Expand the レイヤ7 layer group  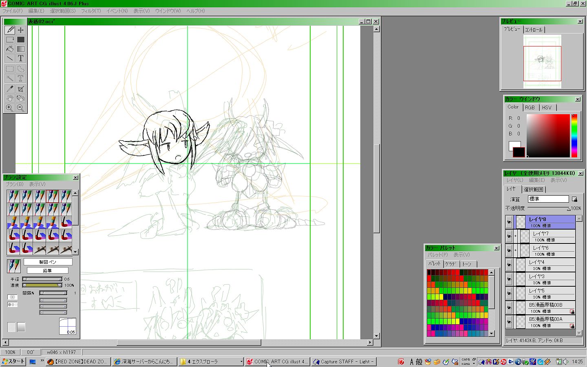coord(516,236)
